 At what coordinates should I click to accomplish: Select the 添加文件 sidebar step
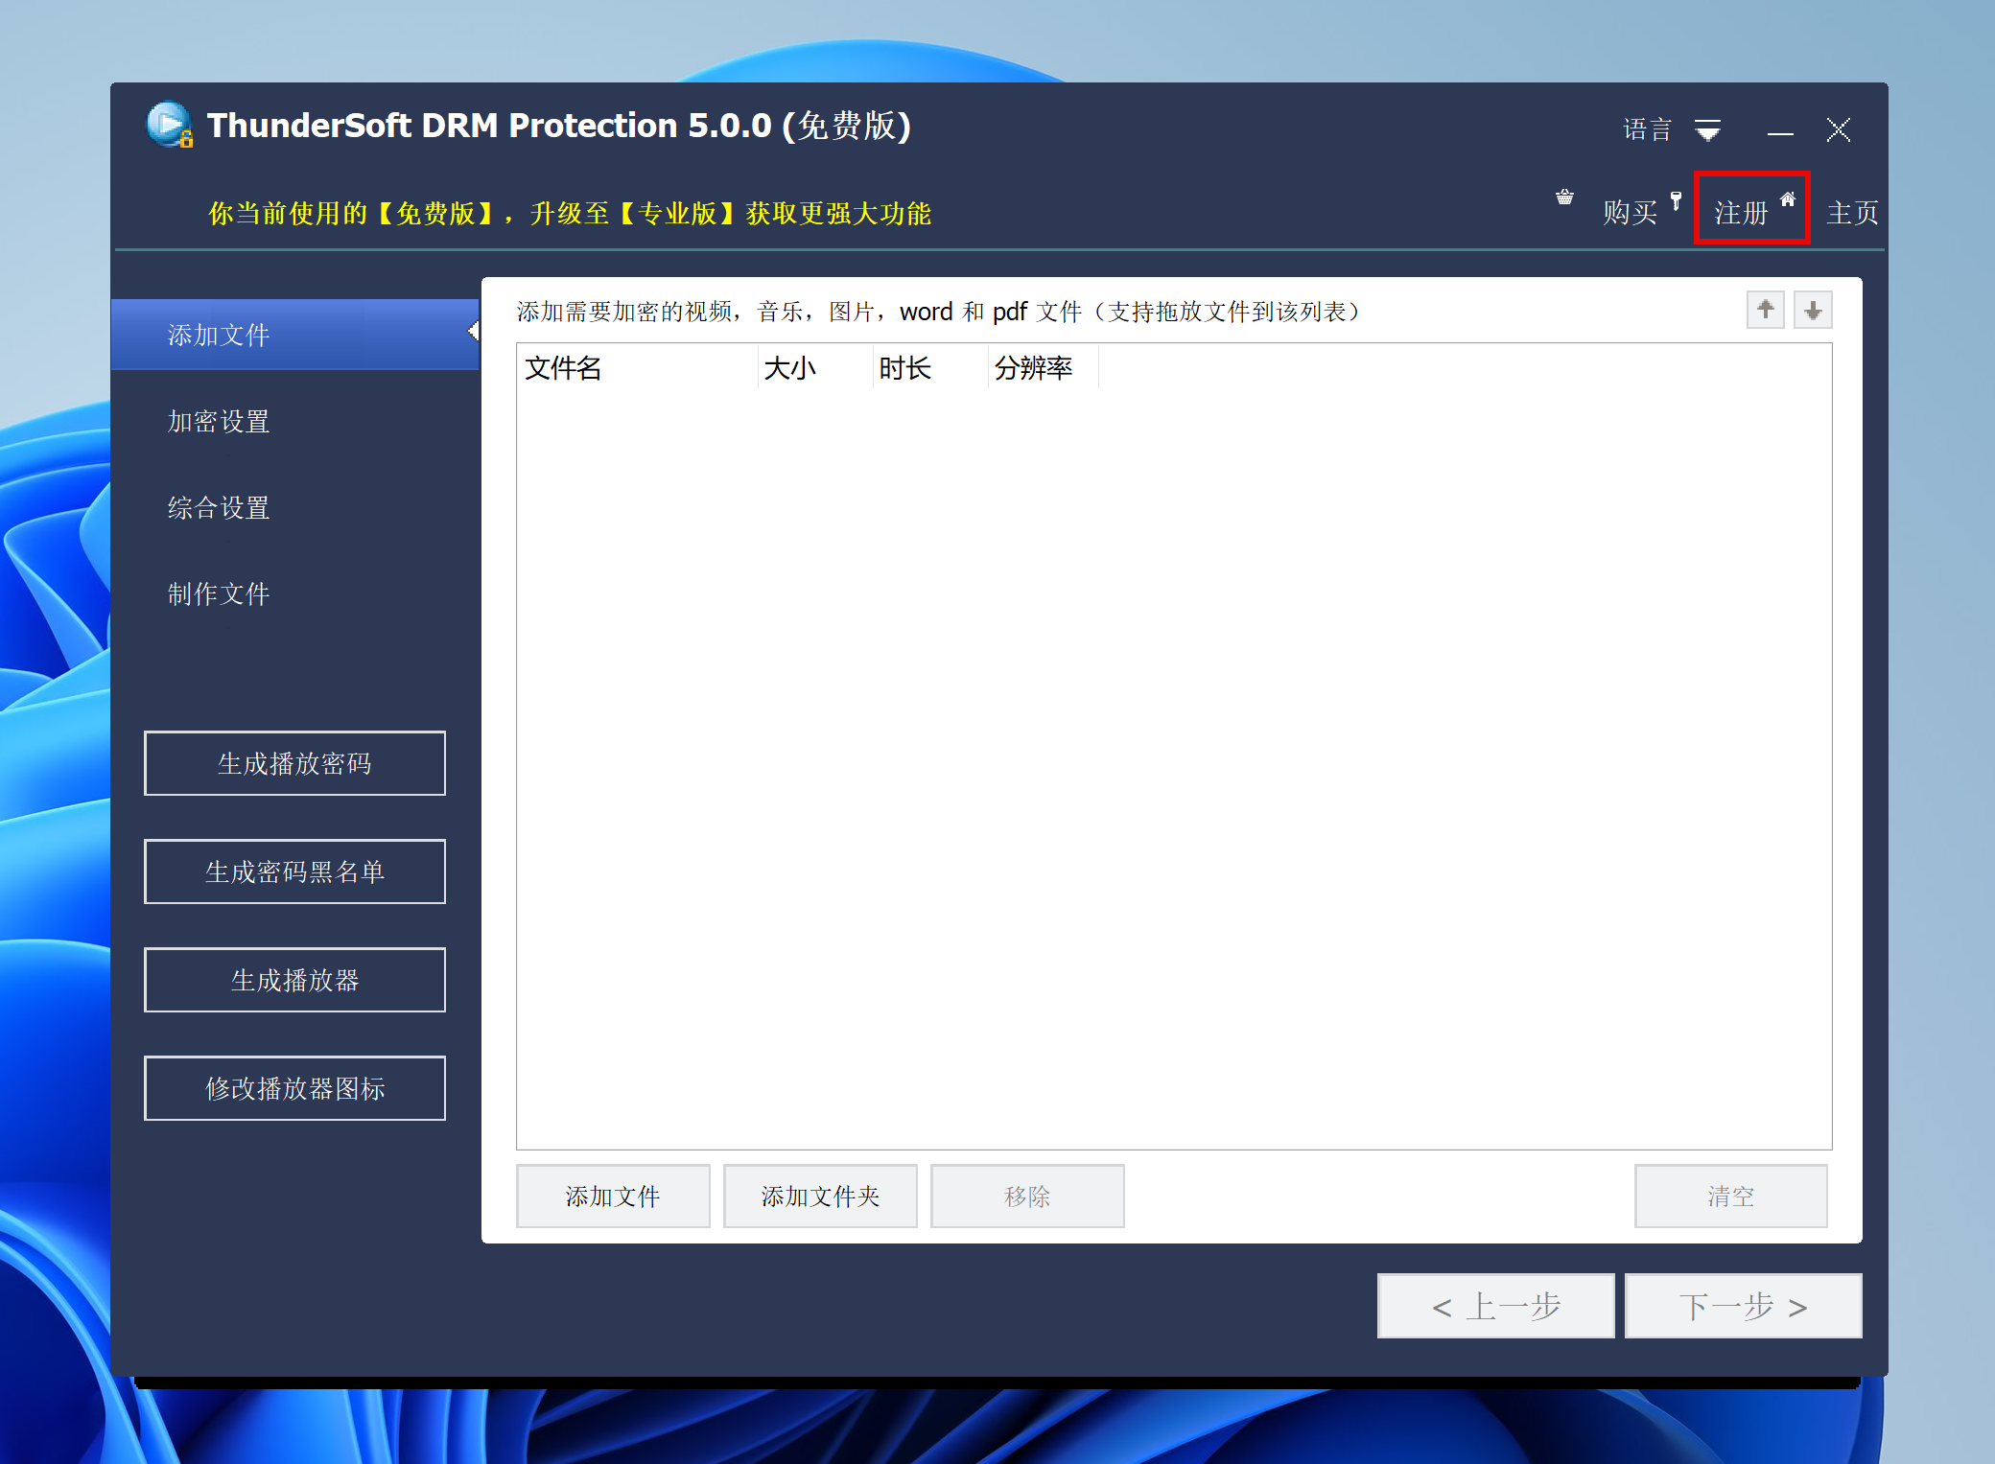[x=219, y=335]
